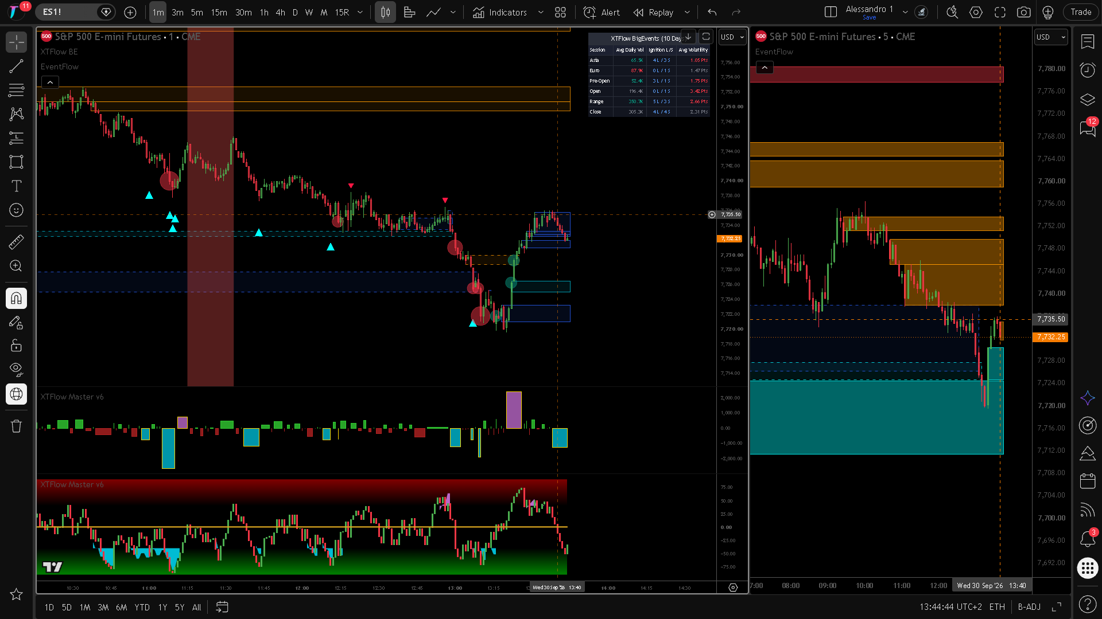Screen dimensions: 1102x619
Task: Open the patterns drawing tool
Action: coord(16,114)
